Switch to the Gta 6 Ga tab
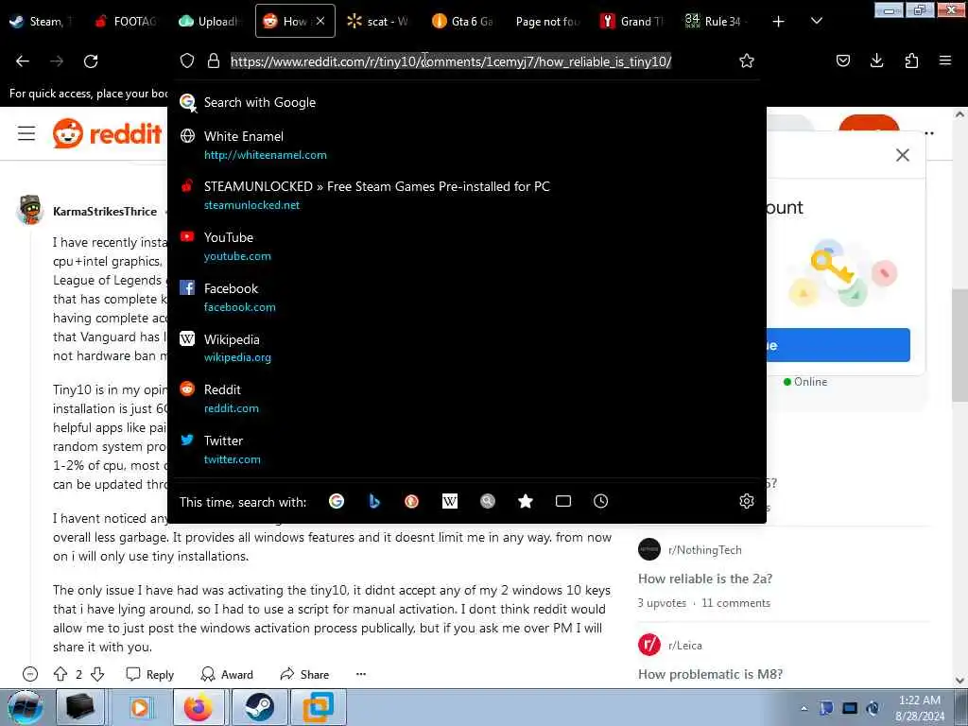Viewport: 968px width, 726px height. pyautogui.click(x=463, y=21)
